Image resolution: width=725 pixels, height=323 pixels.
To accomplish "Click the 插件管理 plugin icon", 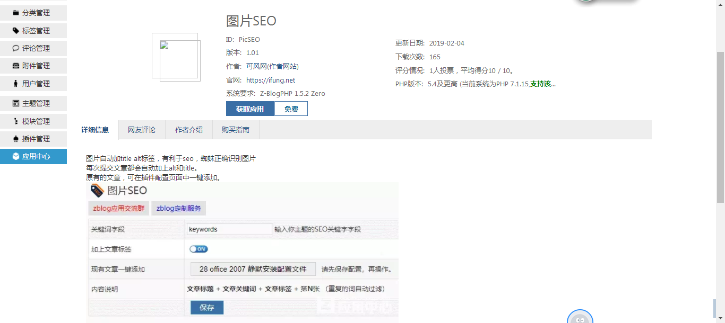I will 16,139.
